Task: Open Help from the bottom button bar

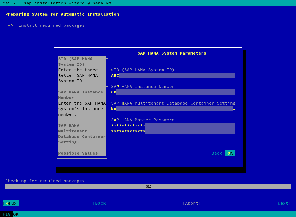Action: (x=10, y=203)
